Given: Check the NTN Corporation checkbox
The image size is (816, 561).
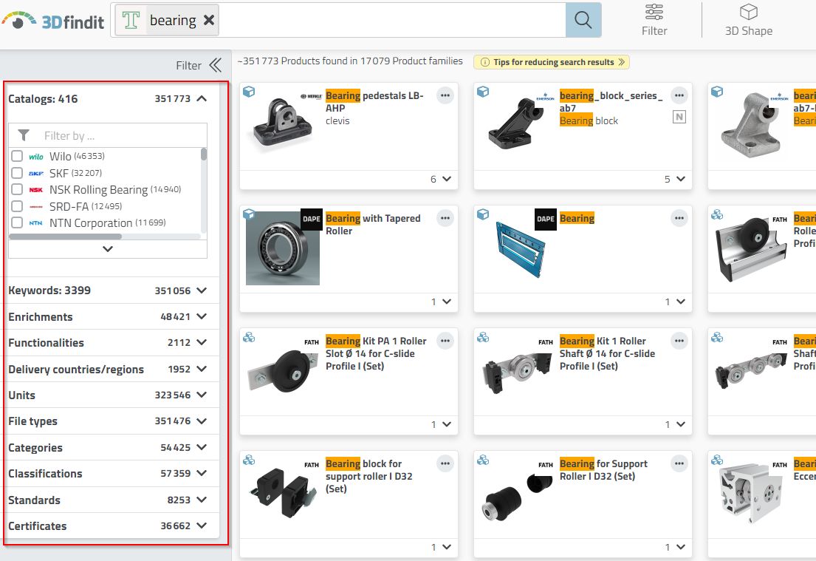Looking at the screenshot, I should tap(17, 222).
